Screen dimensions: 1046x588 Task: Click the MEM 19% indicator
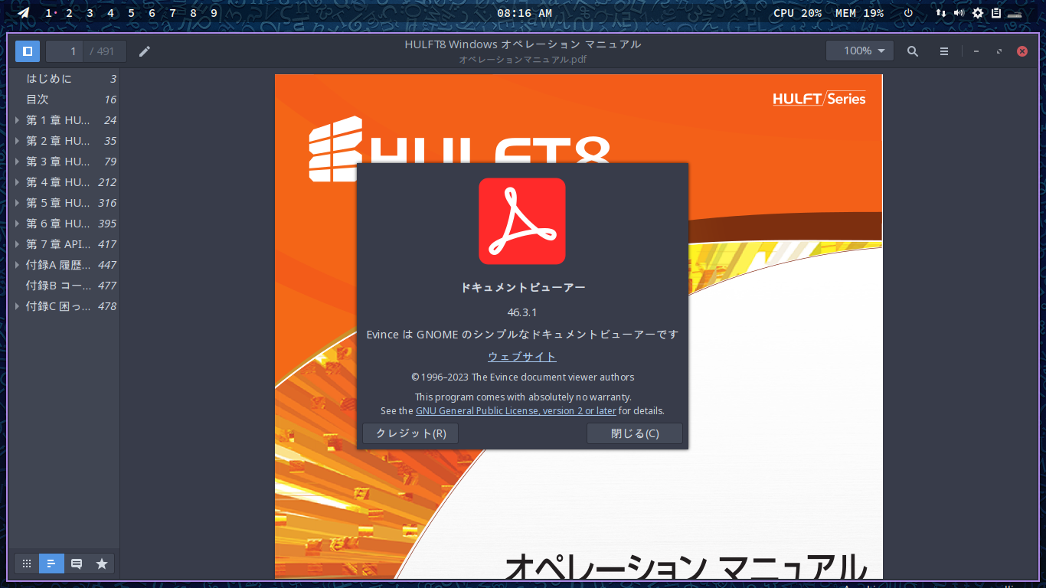coord(859,13)
